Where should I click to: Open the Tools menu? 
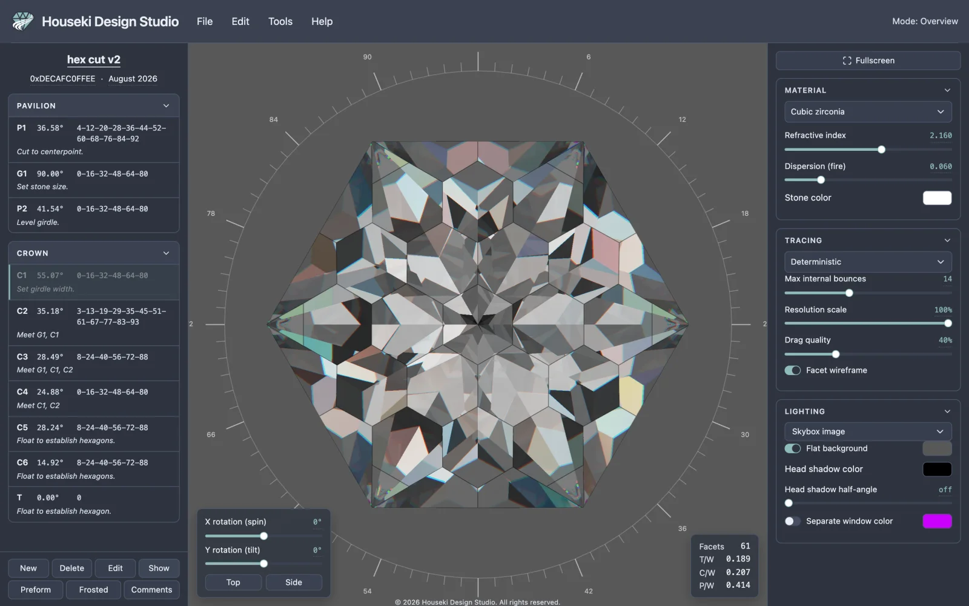click(x=280, y=21)
